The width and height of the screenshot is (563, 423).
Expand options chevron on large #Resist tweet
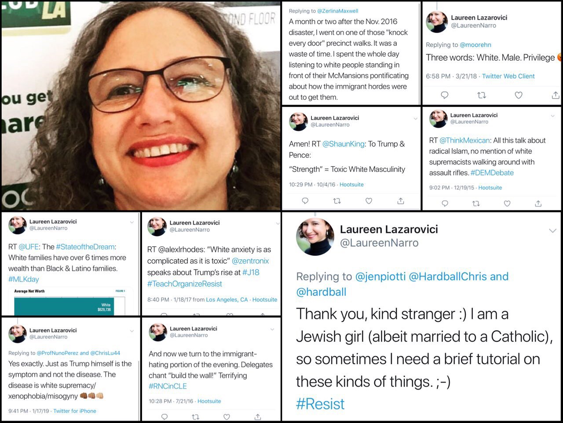(552, 231)
